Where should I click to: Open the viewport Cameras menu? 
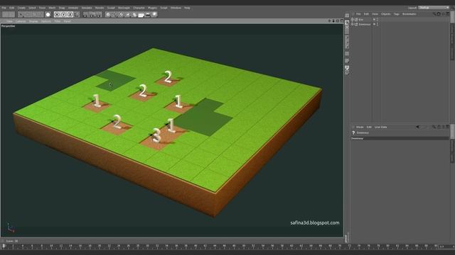click(x=21, y=21)
